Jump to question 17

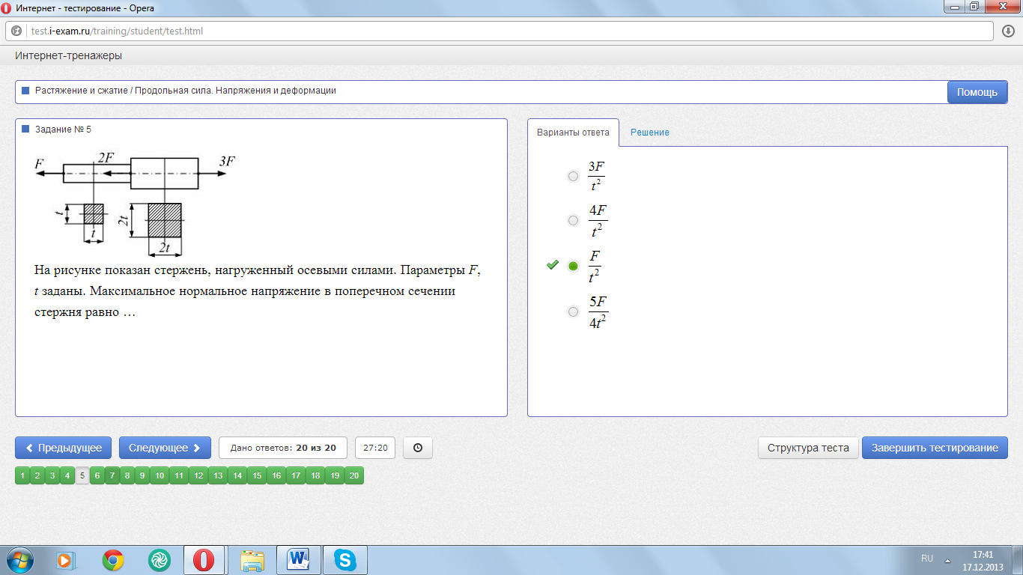click(296, 475)
